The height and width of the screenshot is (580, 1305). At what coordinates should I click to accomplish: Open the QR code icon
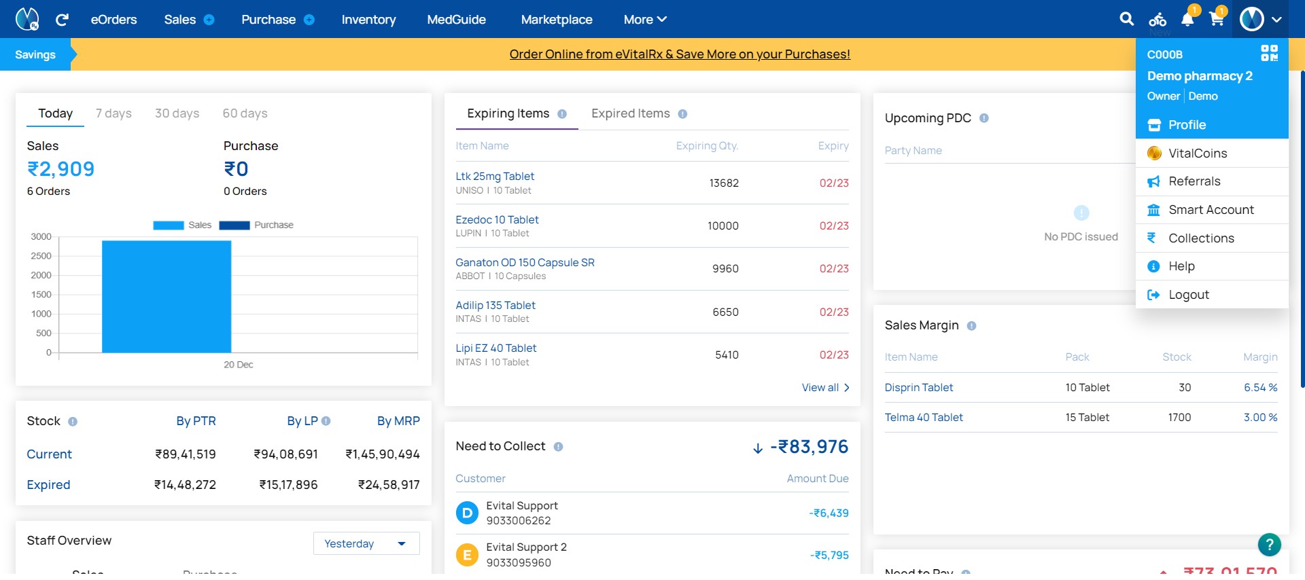1269,53
